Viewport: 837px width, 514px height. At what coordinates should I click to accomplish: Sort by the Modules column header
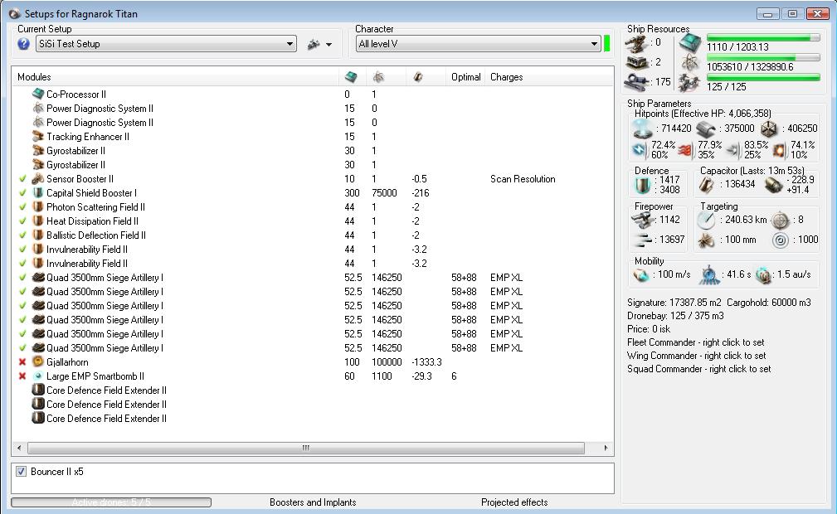pos(175,77)
